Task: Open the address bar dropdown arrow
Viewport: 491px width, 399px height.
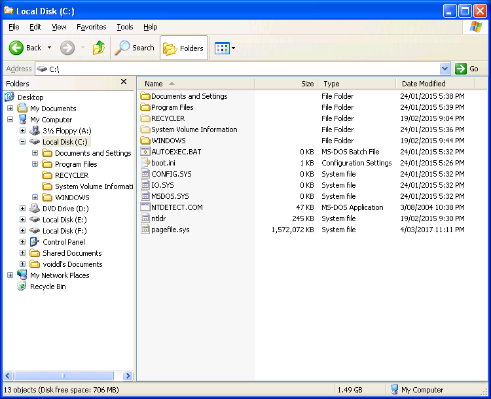Action: point(445,69)
